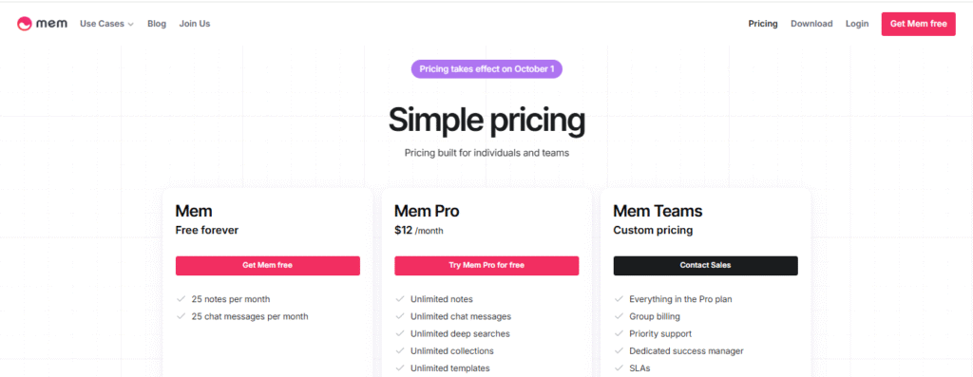The image size is (973, 377).
Task: Click the Contact Sales button
Action: [x=706, y=265]
